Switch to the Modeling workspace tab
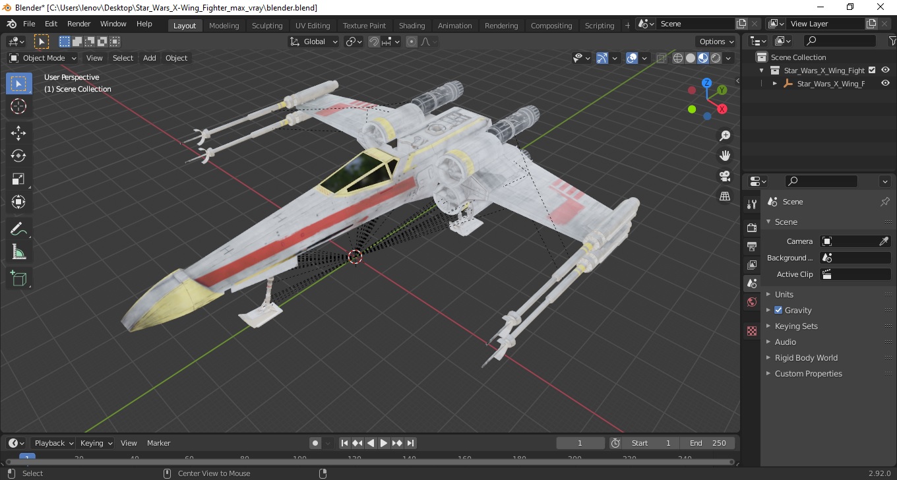897x480 pixels. pos(224,26)
